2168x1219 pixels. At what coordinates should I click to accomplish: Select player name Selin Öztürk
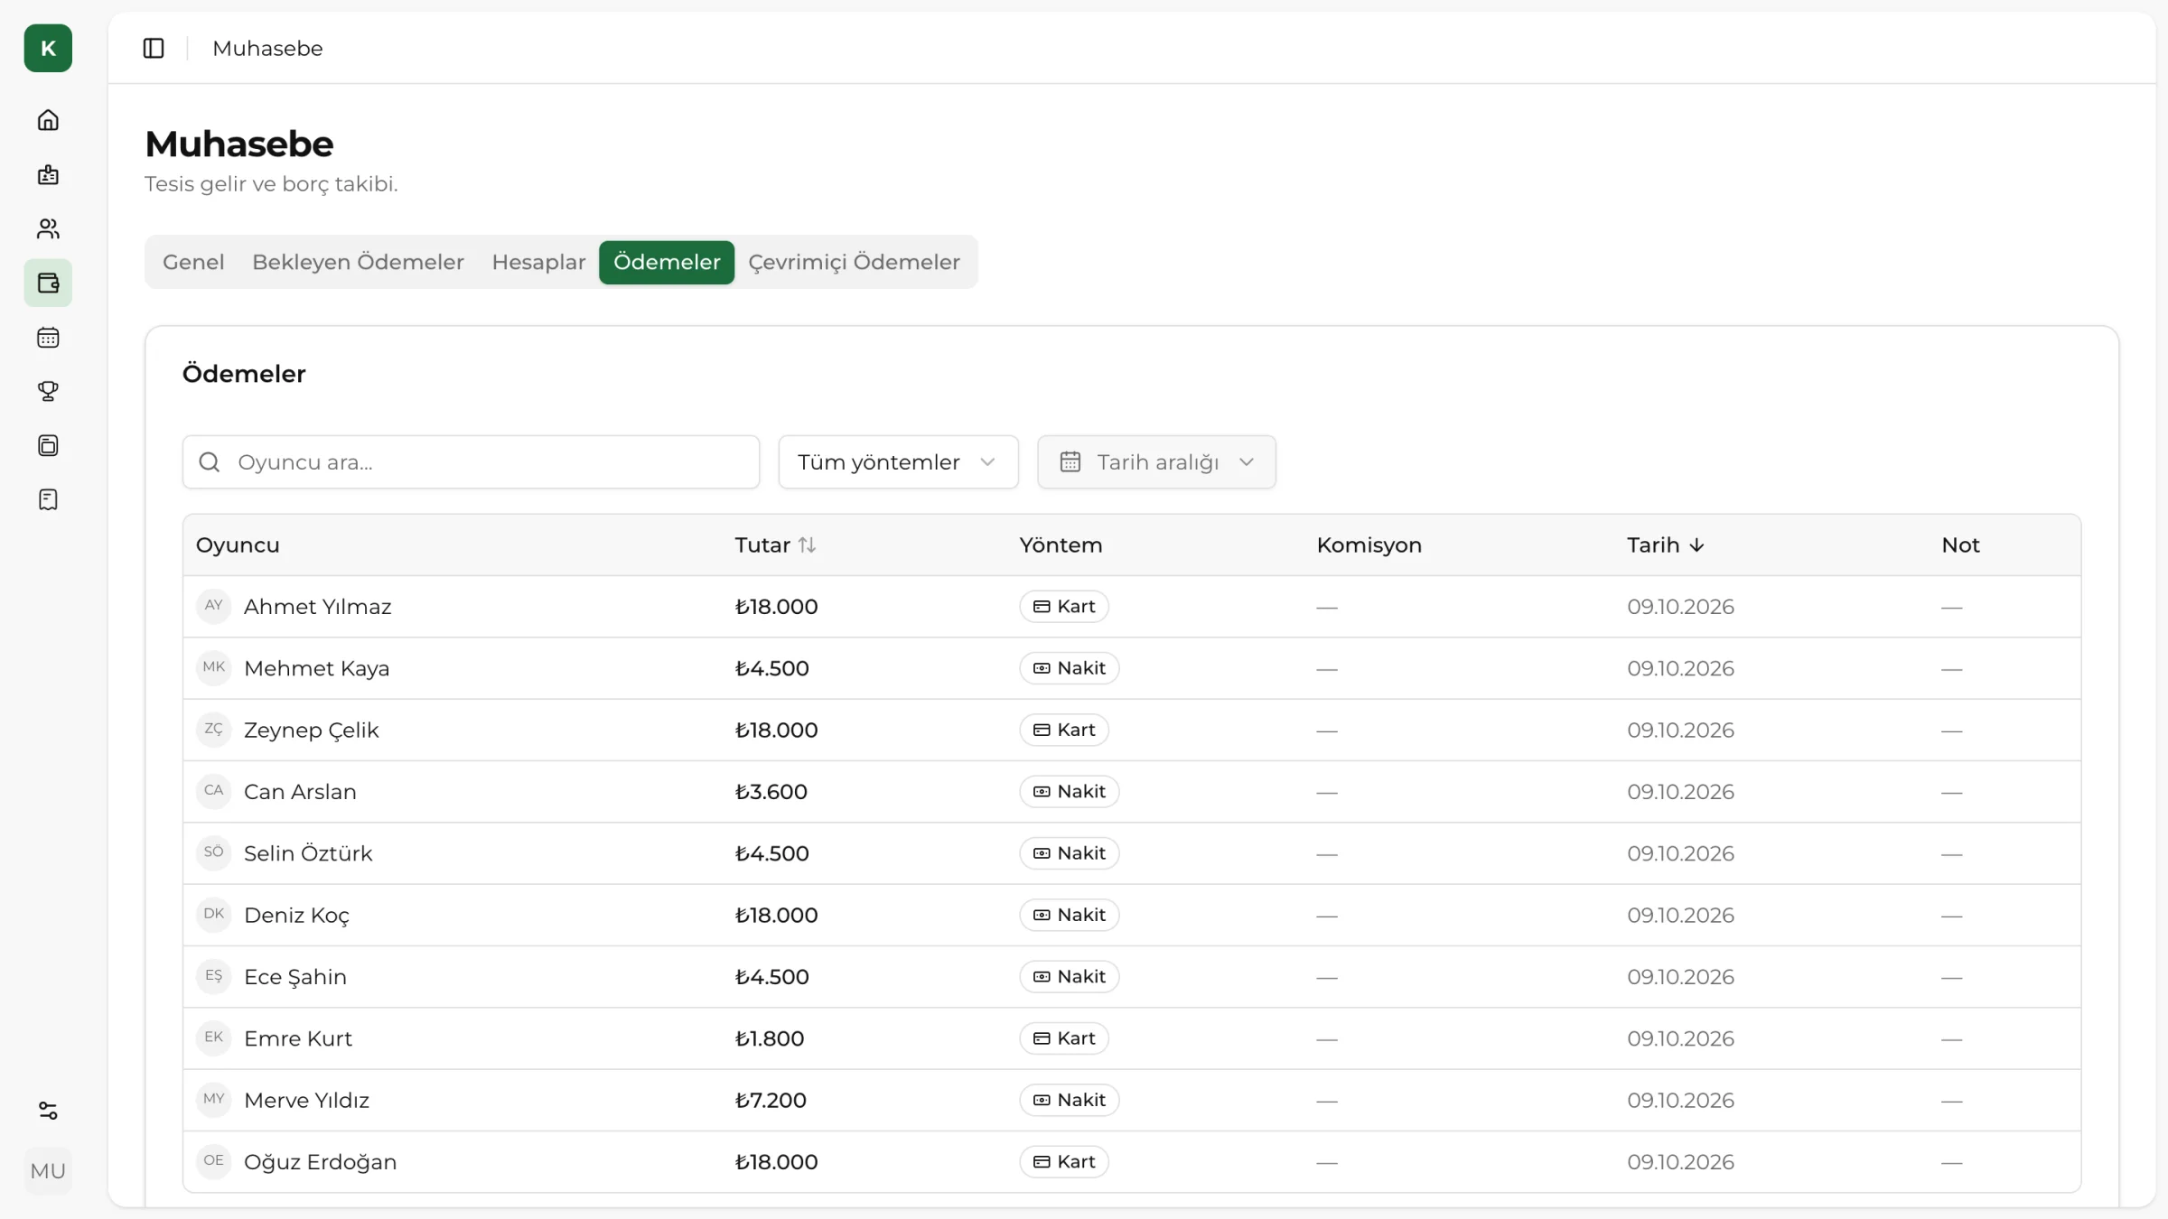pyautogui.click(x=308, y=853)
